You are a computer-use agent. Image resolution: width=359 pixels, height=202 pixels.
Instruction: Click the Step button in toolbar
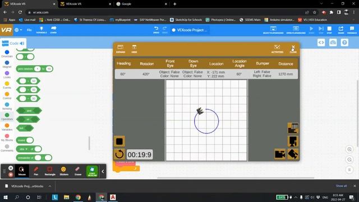(x=321, y=30)
